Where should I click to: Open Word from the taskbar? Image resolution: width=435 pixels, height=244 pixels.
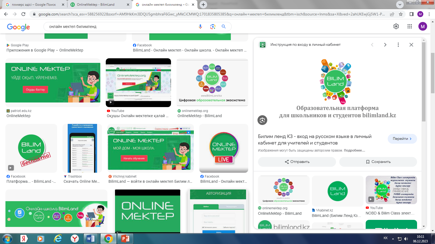[91, 239]
